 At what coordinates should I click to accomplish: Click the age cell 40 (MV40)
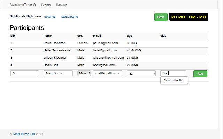click(x=134, y=50)
